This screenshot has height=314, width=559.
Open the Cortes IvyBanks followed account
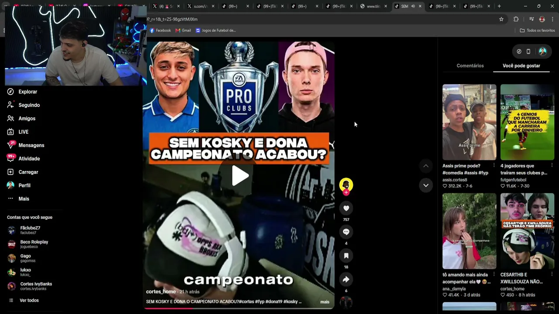pos(36,286)
